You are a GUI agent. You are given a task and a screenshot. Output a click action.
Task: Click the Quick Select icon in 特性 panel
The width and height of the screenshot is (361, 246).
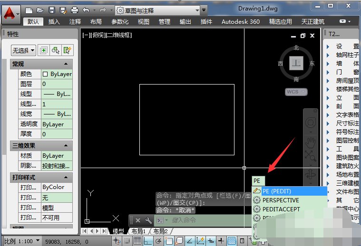pyautogui.click(x=68, y=50)
